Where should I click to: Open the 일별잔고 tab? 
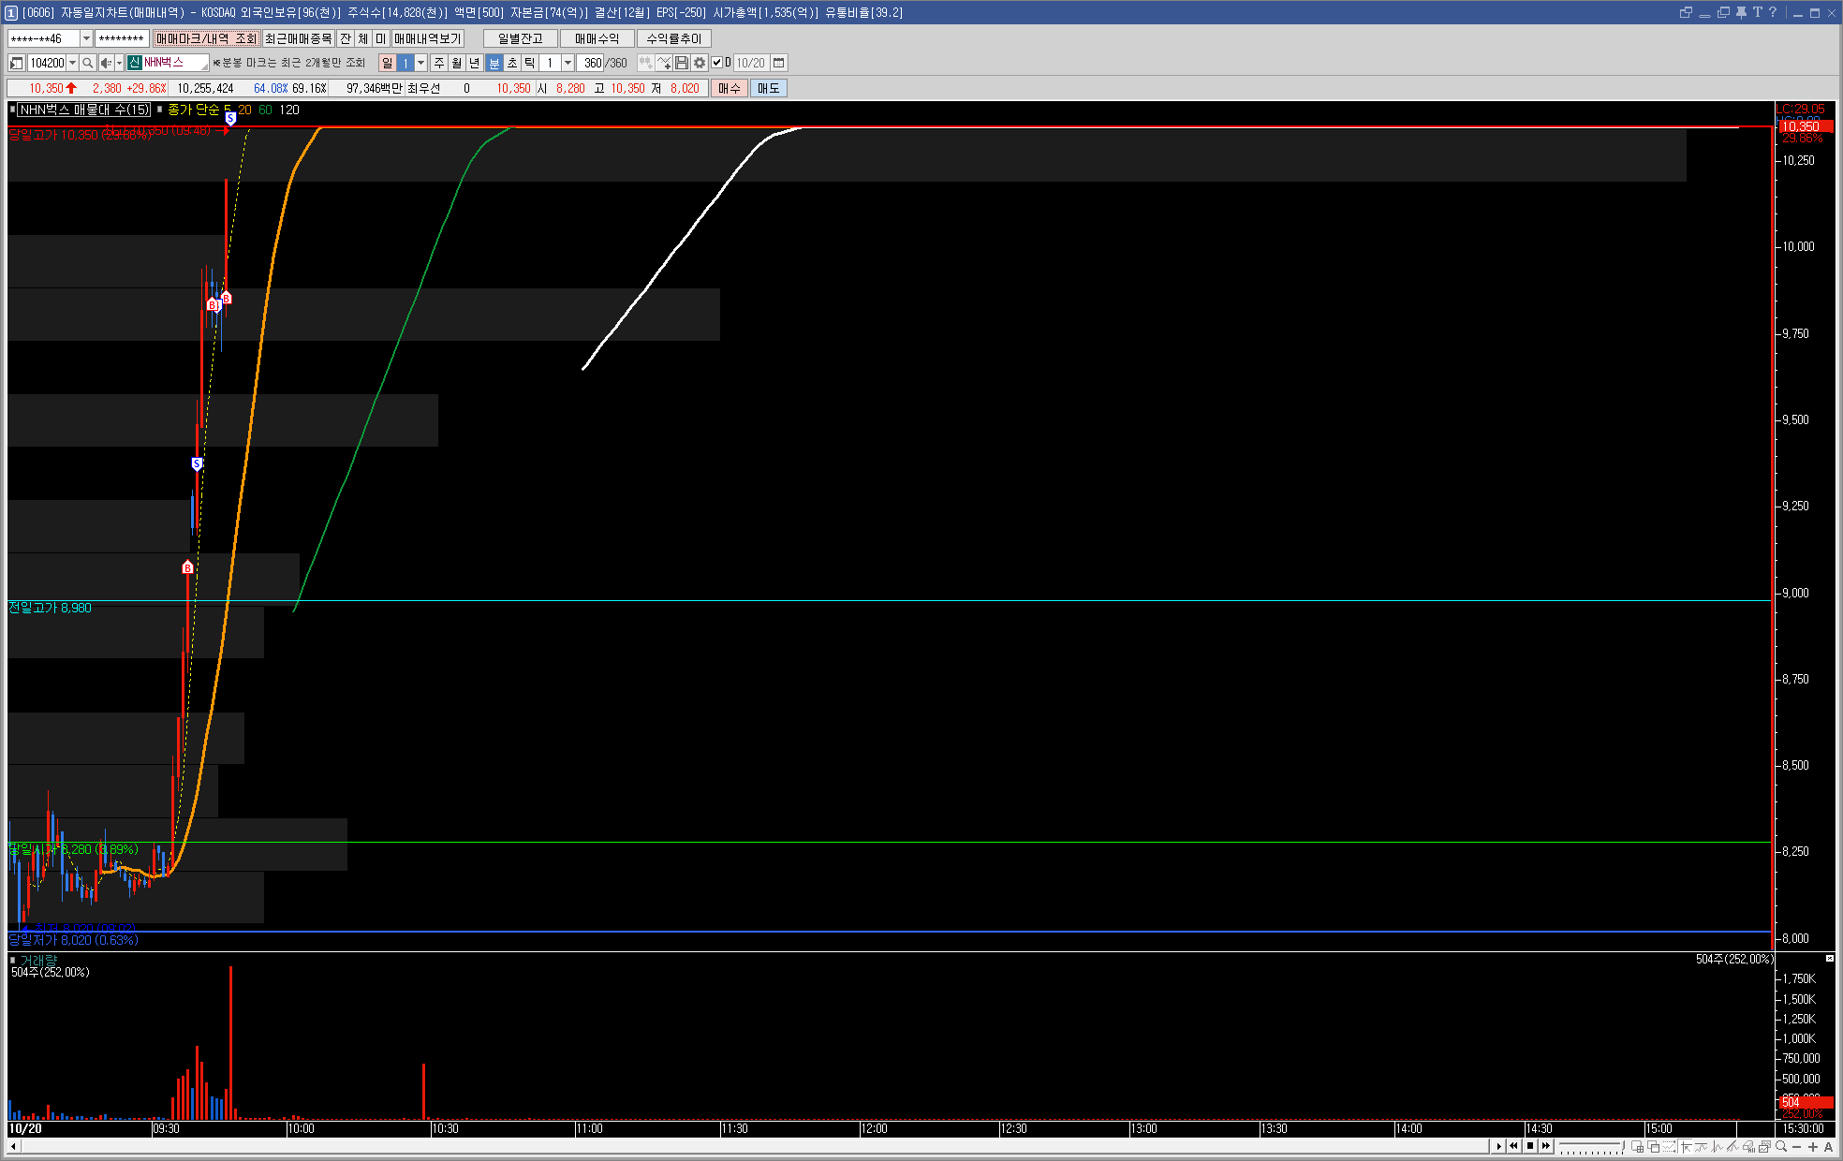520,38
